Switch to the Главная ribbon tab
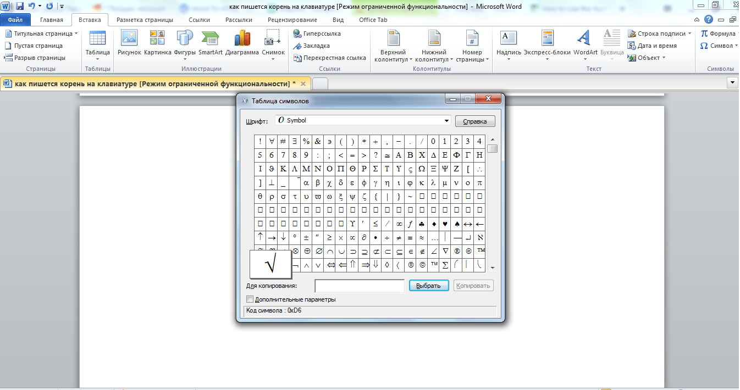740x390 pixels. coord(52,20)
